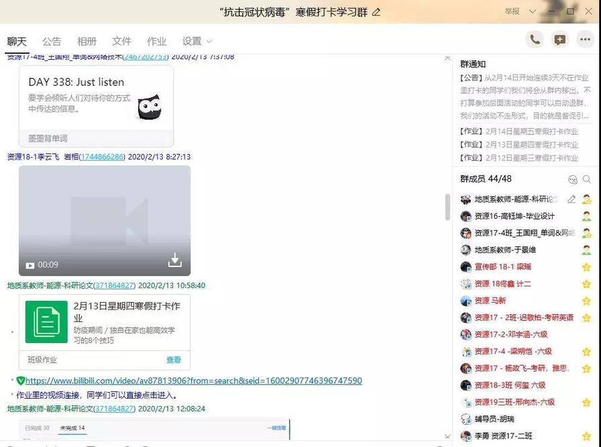Viewport: 601px width, 447px height.
Task: Click 查看 on the homework card
Action: click(x=174, y=360)
